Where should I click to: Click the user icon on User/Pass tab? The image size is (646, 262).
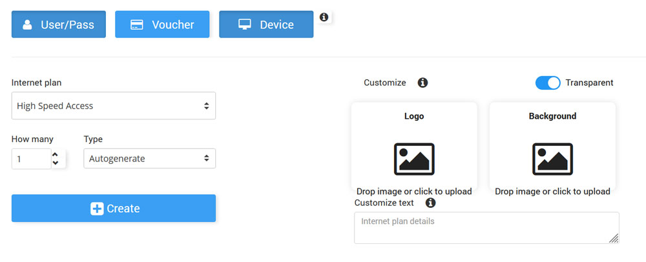[27, 25]
